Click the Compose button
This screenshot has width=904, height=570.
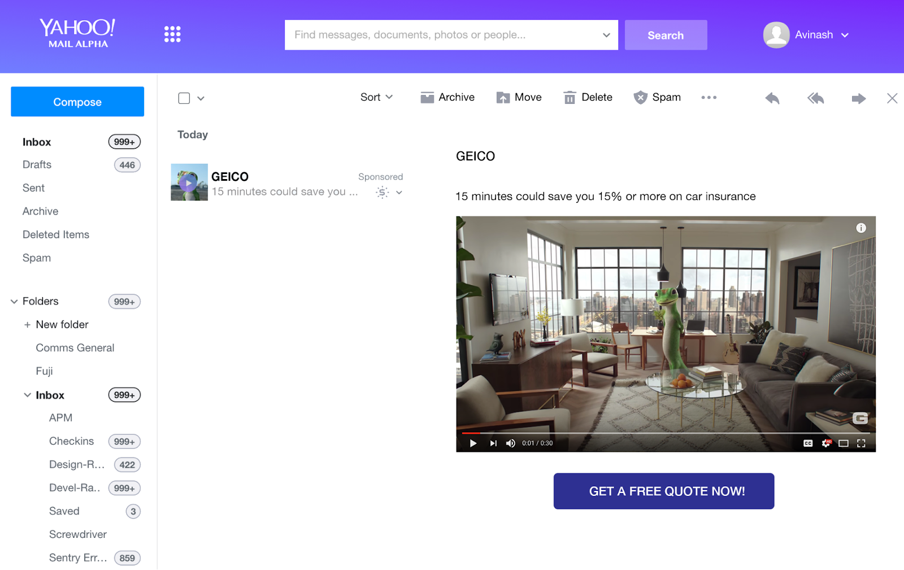(77, 102)
